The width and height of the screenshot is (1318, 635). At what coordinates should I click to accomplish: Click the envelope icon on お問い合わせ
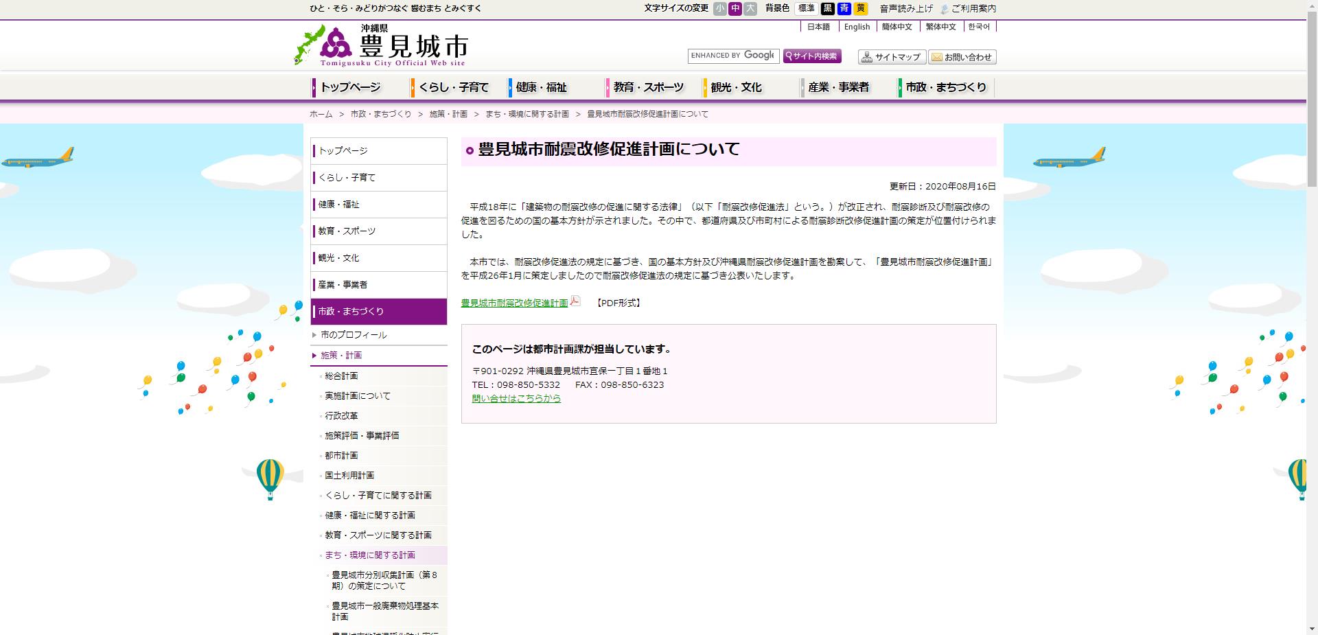click(x=936, y=57)
